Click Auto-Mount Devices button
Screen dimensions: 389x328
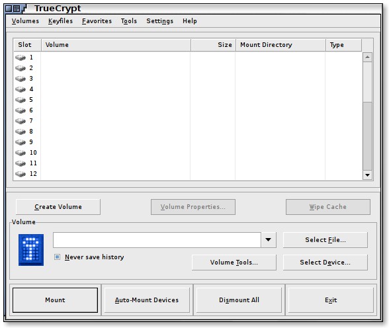[147, 300]
